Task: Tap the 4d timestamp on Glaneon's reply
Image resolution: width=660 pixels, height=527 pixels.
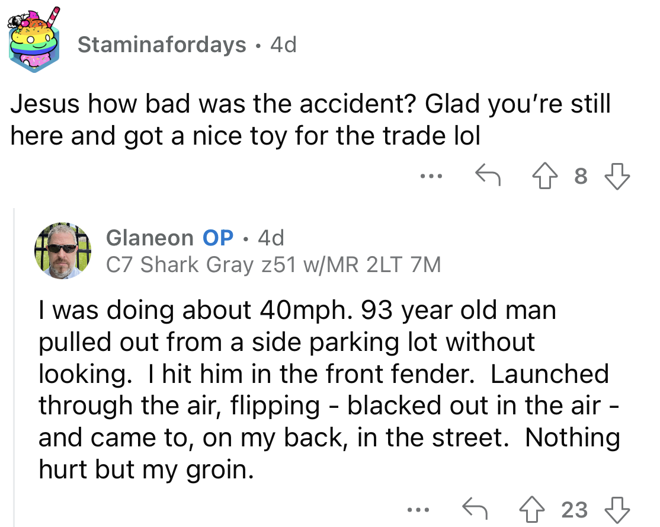Action: [x=271, y=238]
